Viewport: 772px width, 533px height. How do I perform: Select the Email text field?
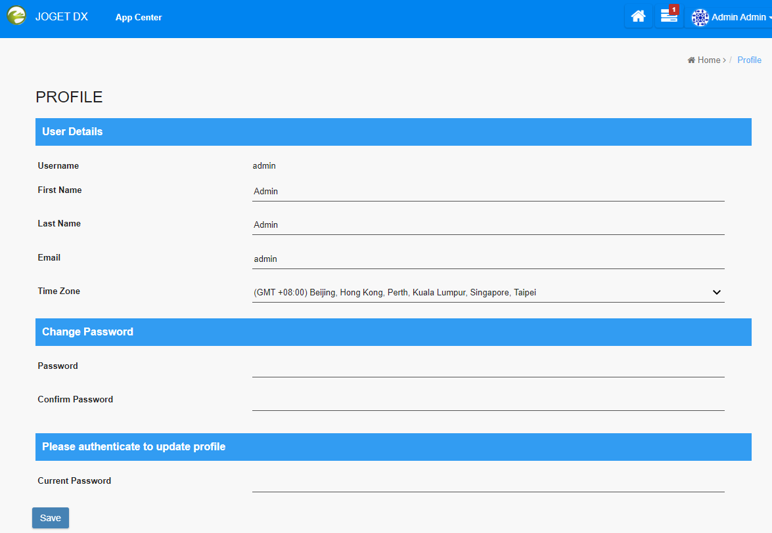488,259
